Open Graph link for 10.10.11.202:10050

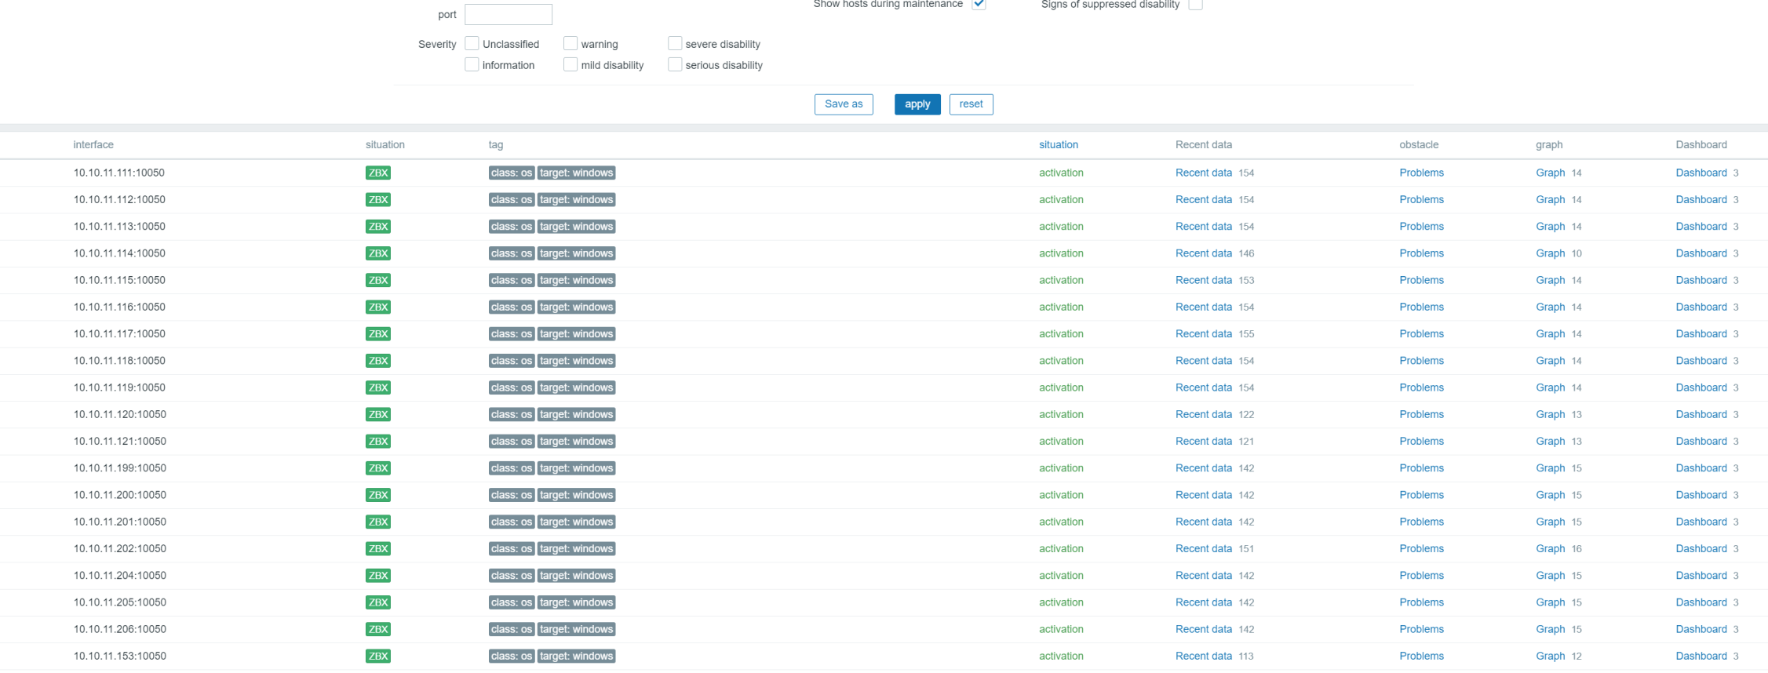tap(1550, 548)
